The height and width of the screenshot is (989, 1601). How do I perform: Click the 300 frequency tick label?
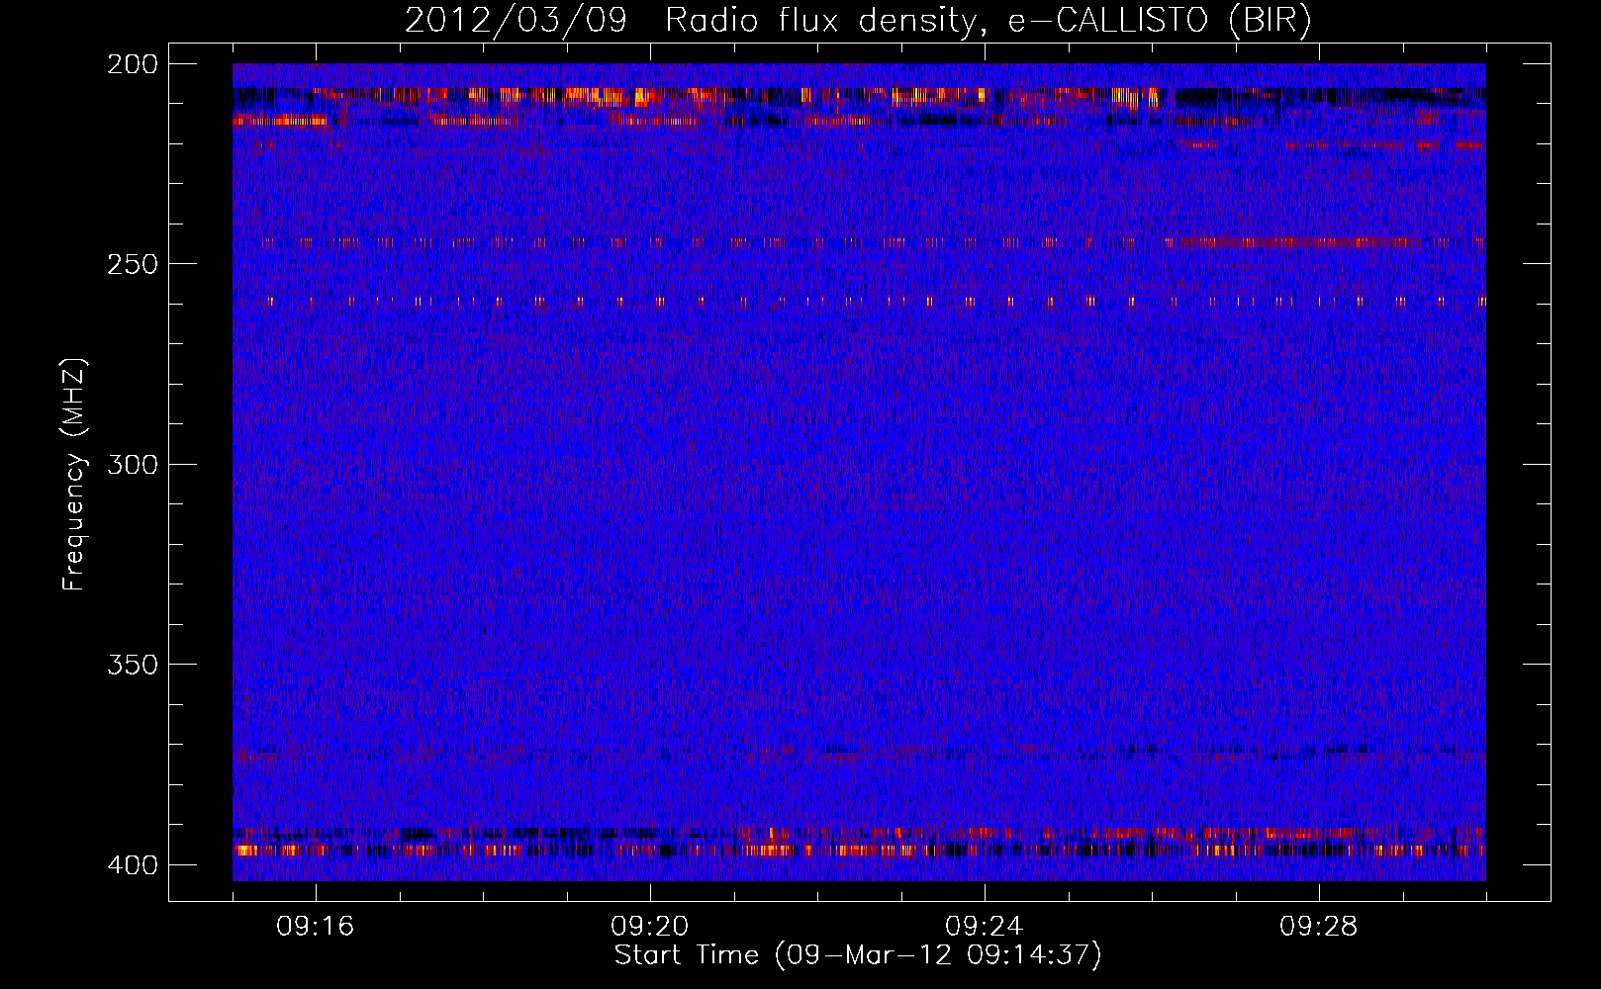click(x=132, y=465)
